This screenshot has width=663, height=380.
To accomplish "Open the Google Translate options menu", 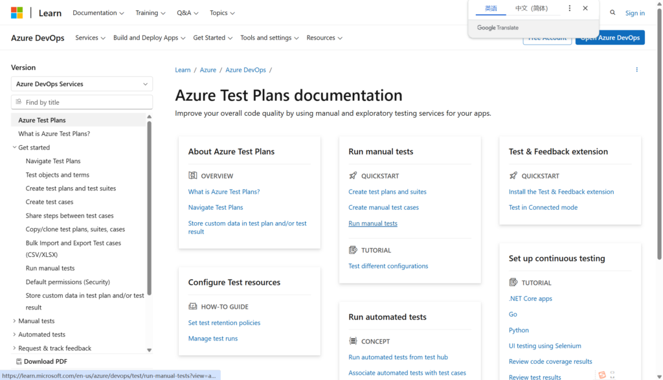I will point(570,8).
